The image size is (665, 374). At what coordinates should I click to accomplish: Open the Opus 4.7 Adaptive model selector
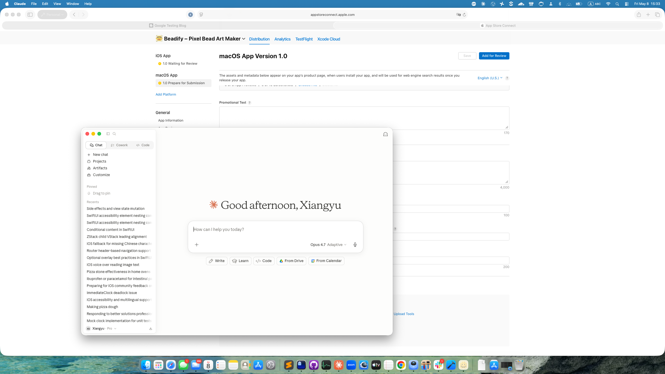coord(328,245)
